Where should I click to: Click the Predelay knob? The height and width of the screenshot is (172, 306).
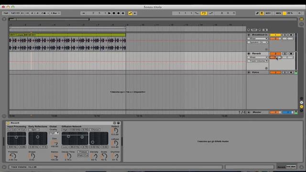click(x=13, y=156)
